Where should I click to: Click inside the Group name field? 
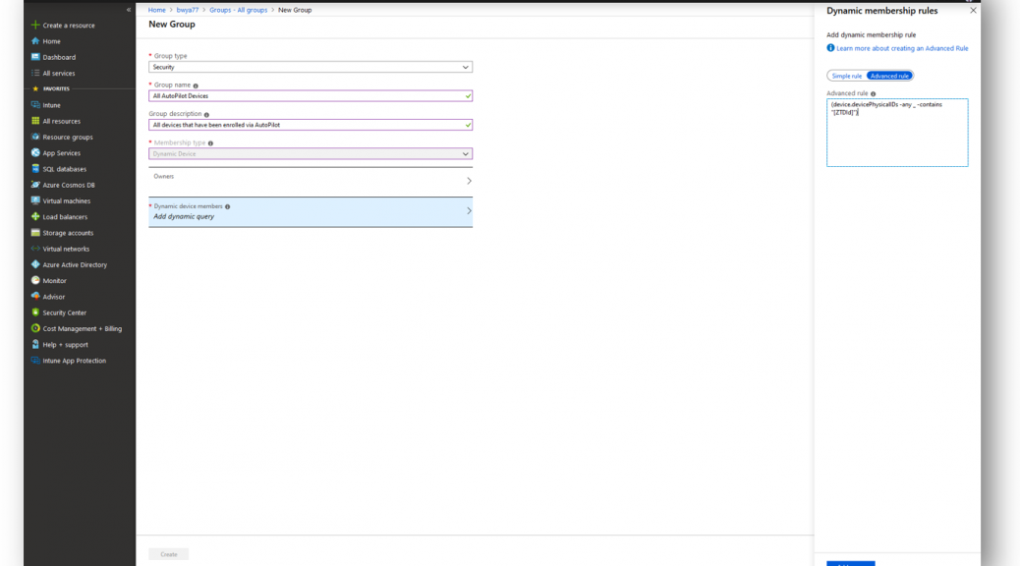point(311,95)
